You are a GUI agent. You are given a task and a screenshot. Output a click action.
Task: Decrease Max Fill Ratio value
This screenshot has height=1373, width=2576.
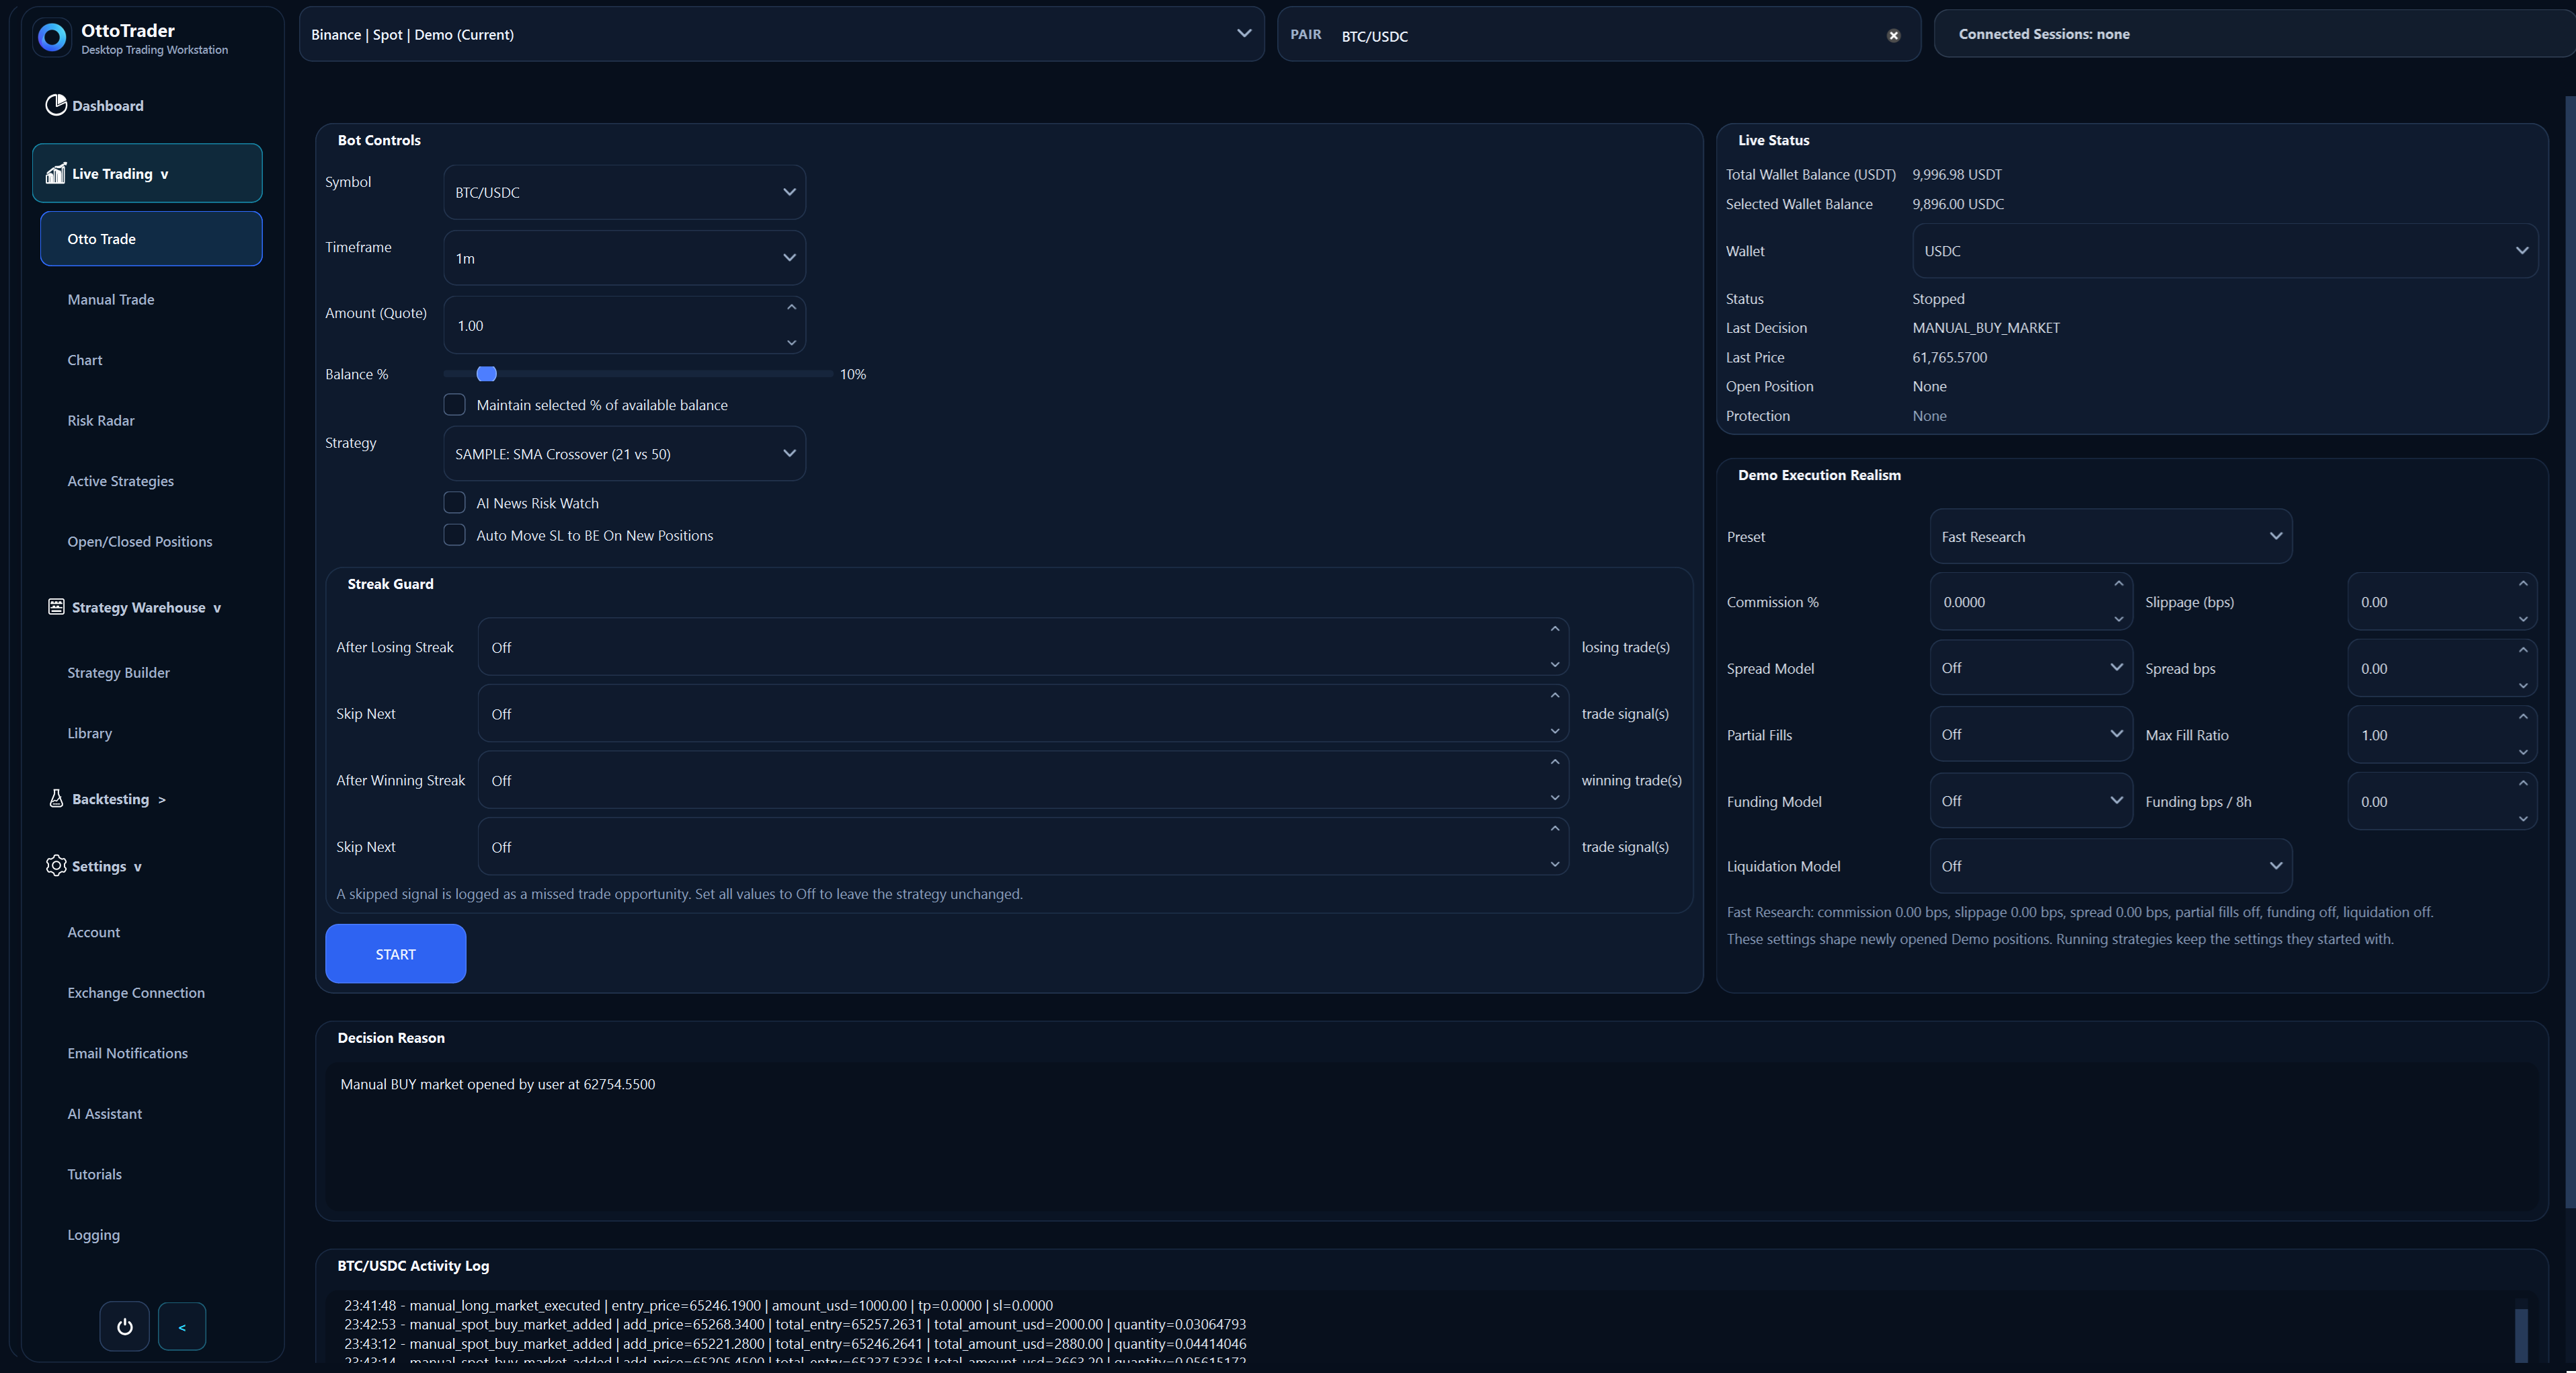pyautogui.click(x=2523, y=752)
